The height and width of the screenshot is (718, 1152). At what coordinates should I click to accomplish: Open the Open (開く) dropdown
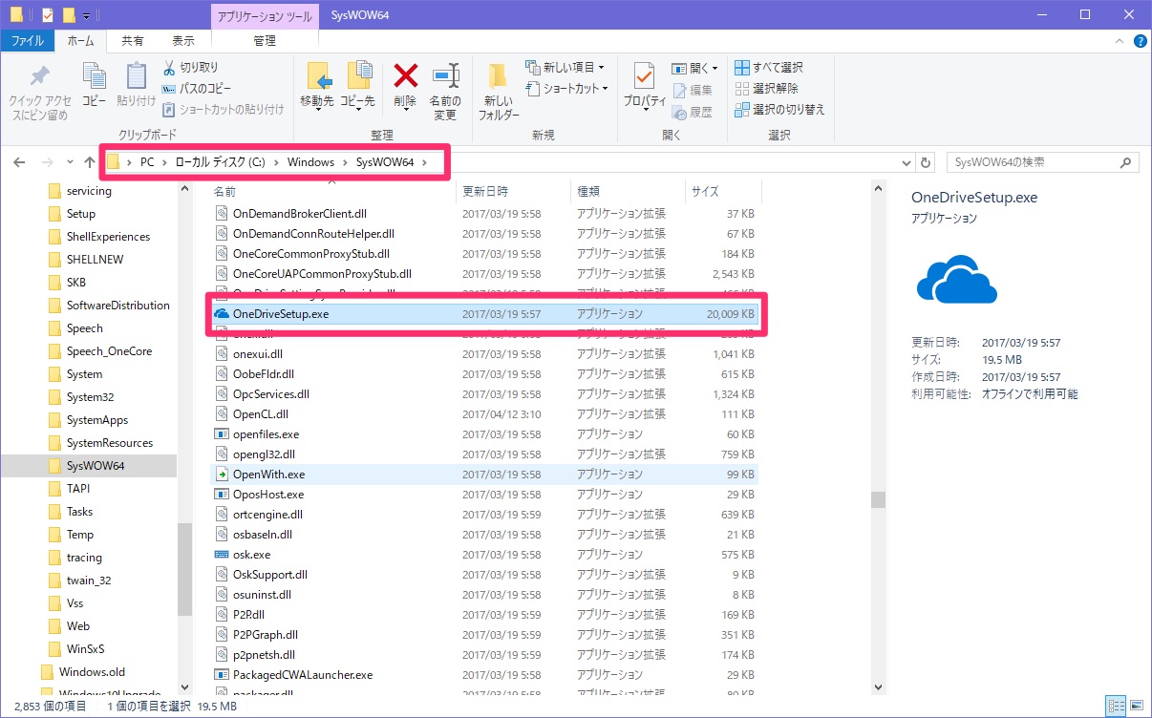715,68
